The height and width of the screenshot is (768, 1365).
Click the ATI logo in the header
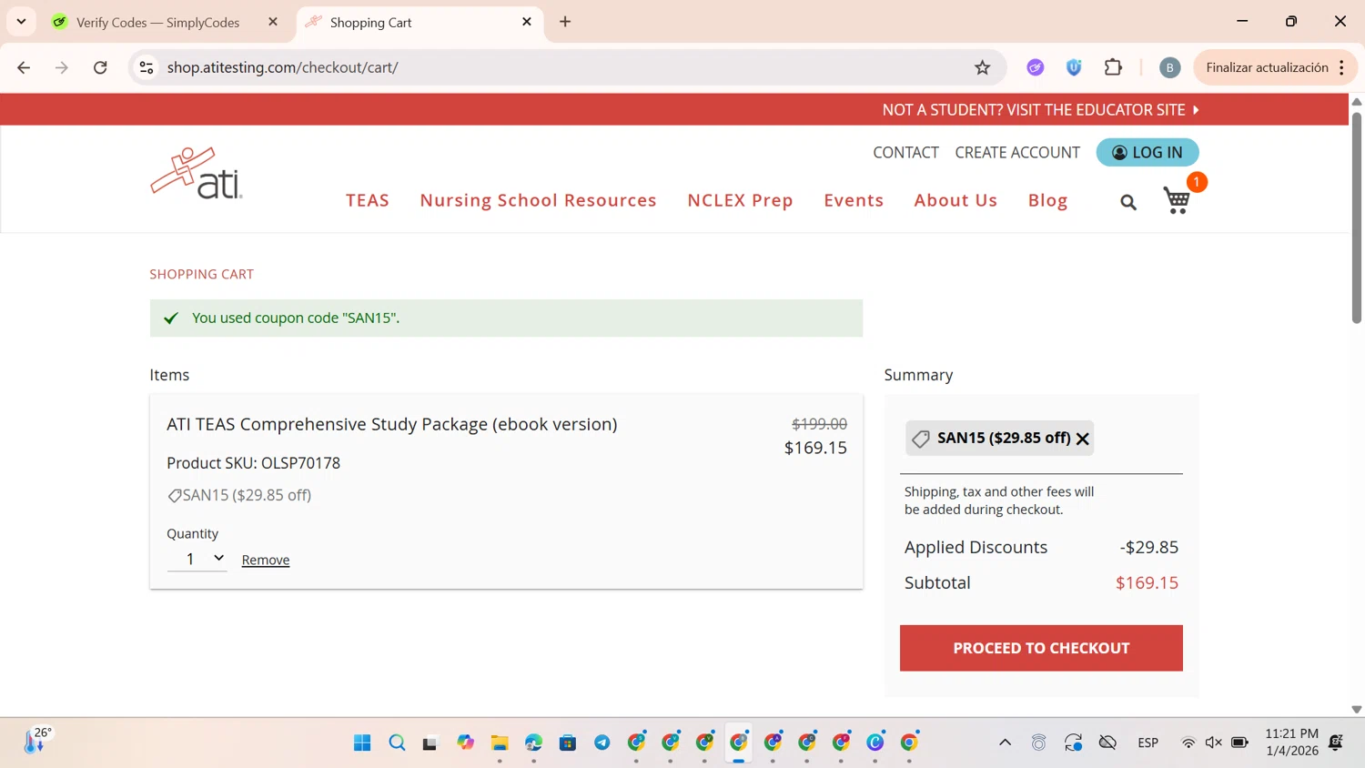197,173
